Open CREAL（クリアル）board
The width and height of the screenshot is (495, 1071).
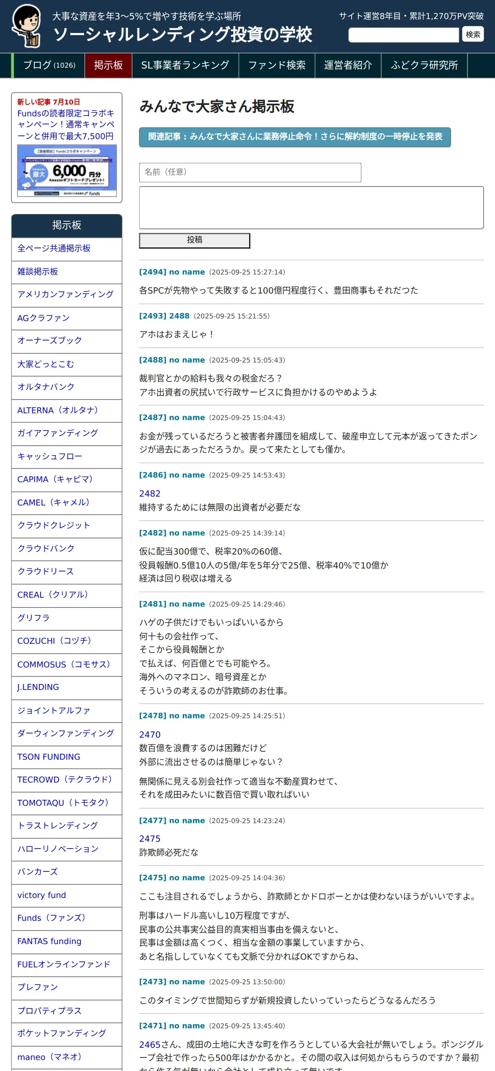coord(67,595)
